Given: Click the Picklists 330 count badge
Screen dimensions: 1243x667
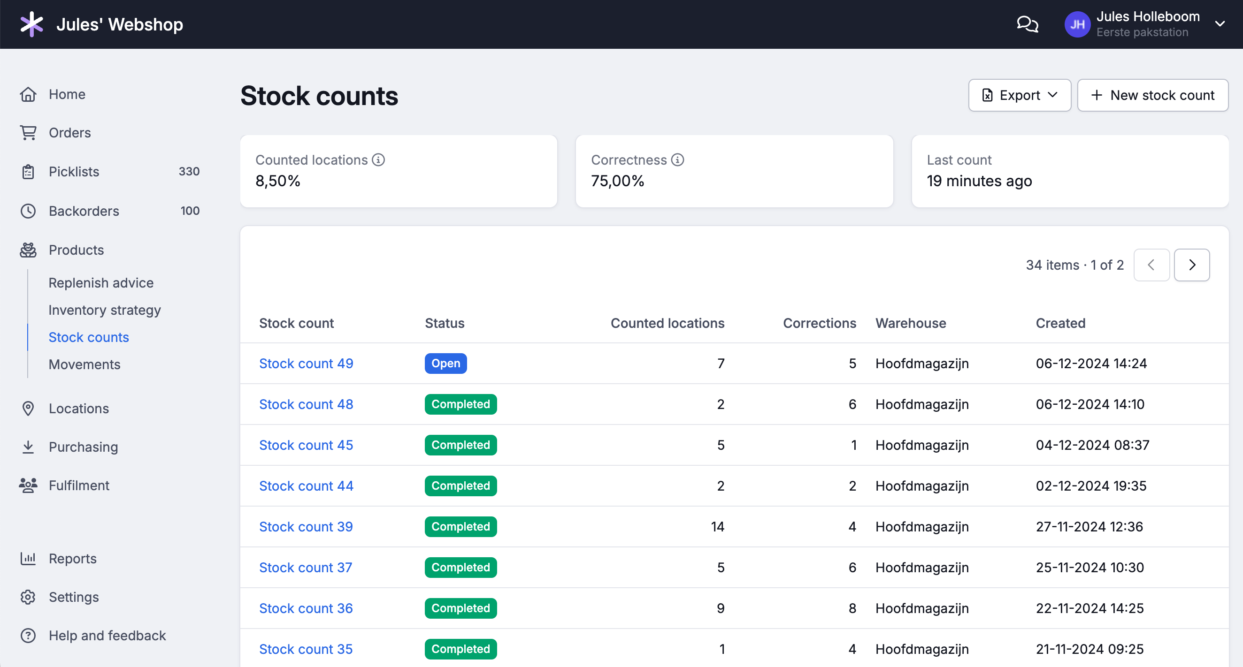Looking at the screenshot, I should tap(189, 171).
